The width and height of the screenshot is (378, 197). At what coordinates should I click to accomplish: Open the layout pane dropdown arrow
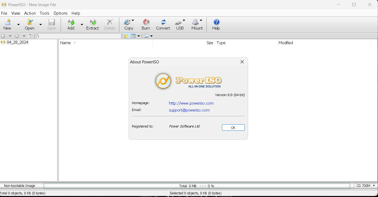151,36
